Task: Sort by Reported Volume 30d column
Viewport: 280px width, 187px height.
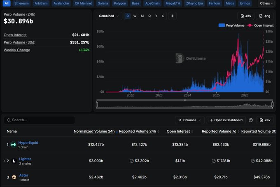Action: 259,132
